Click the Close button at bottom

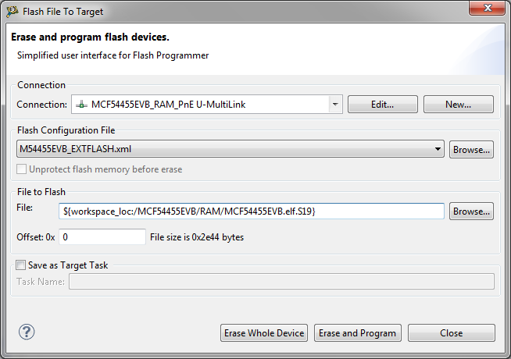point(451,333)
